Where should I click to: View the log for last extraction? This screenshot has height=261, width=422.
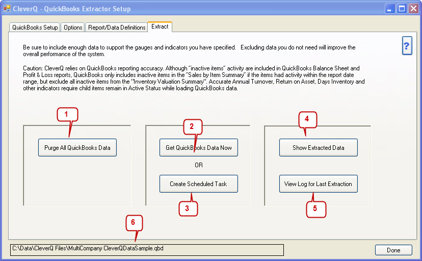tap(318, 184)
